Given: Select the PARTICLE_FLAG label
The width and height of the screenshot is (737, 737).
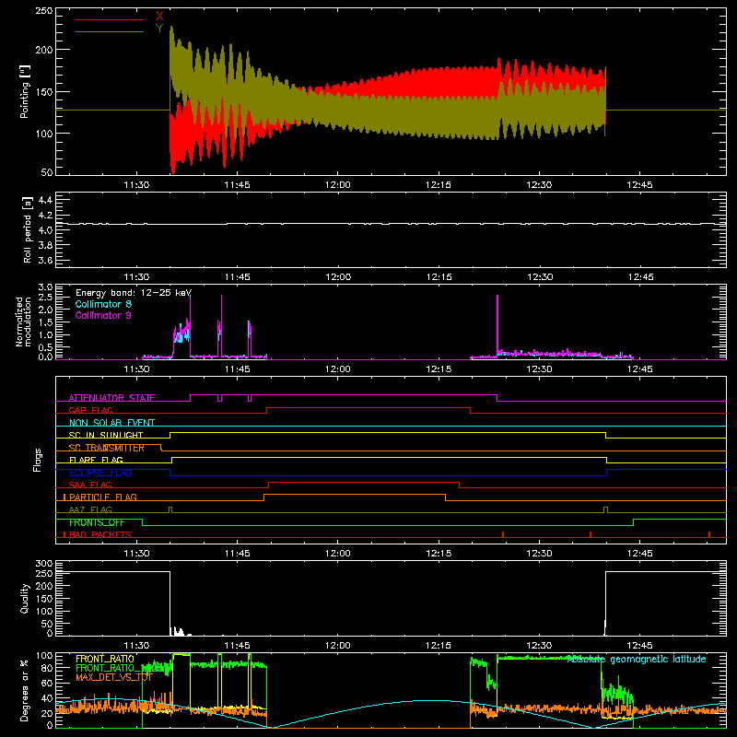Looking at the screenshot, I should click(x=103, y=497).
